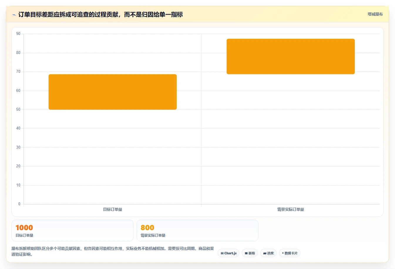Click the 0 y-axis tick label

click(x=19, y=204)
